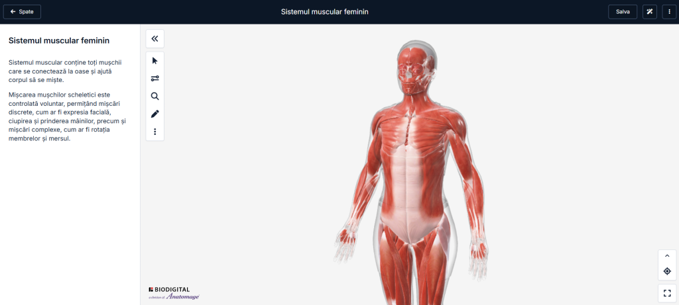679x305 pixels.
Task: Recenter the model with the target icon
Action: pos(666,271)
